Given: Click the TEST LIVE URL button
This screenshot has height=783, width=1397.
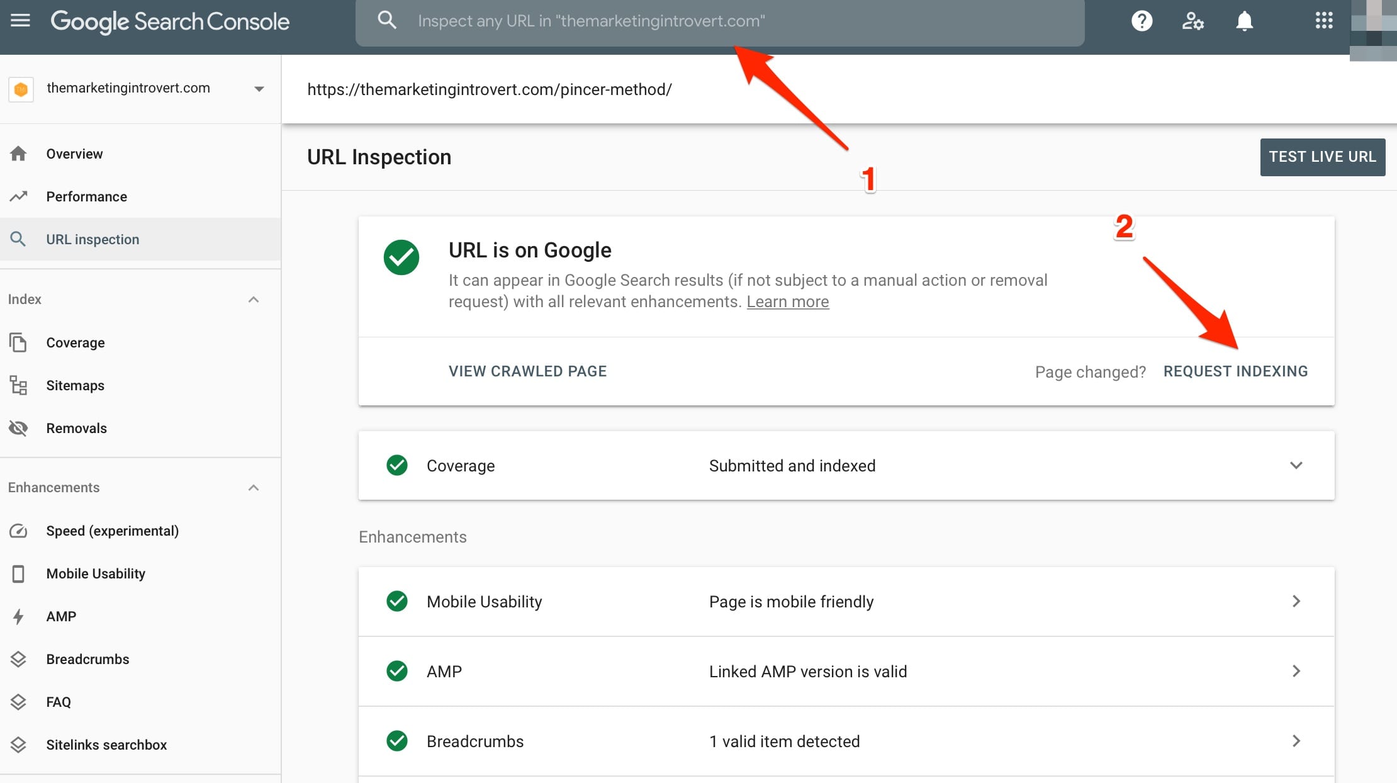Looking at the screenshot, I should point(1322,157).
